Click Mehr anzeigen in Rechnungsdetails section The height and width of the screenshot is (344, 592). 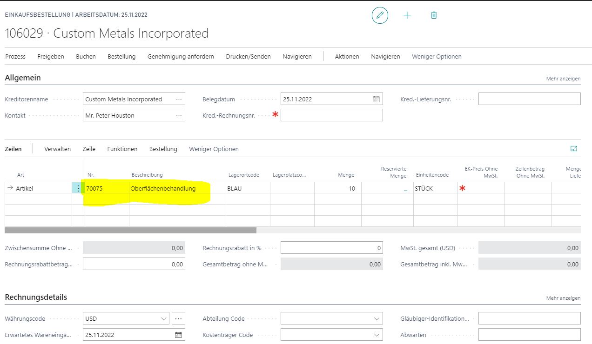click(x=563, y=298)
